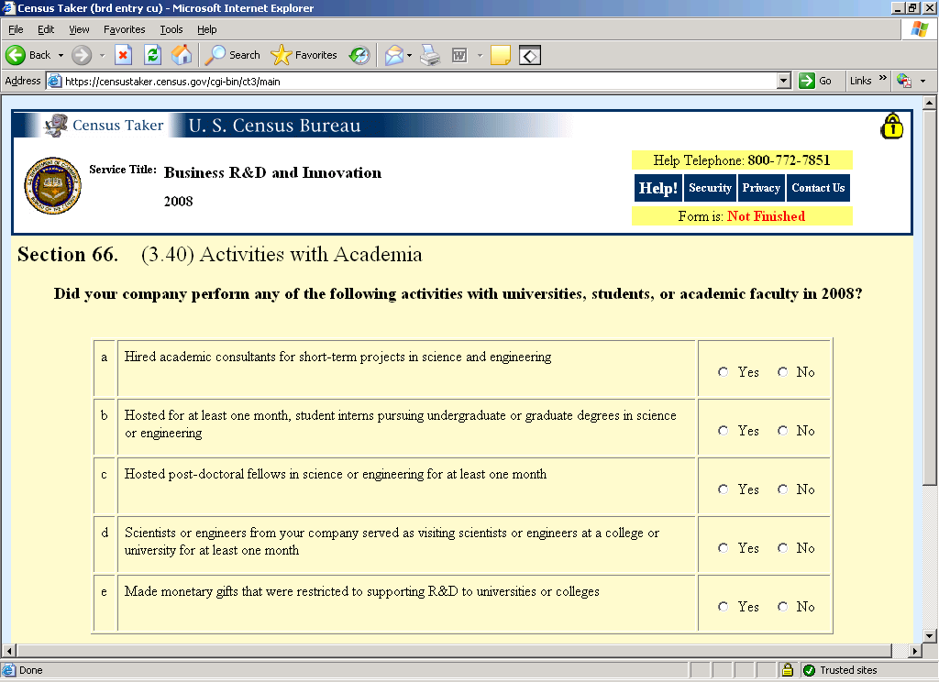The width and height of the screenshot is (939, 682).
Task: Click the Refresh page icon
Action: point(152,55)
